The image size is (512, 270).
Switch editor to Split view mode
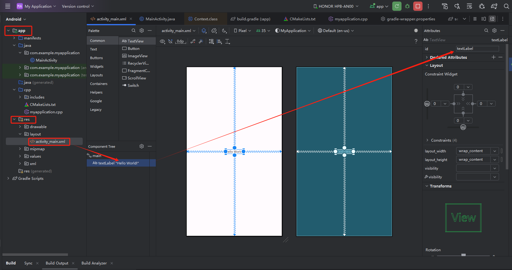pos(484,19)
